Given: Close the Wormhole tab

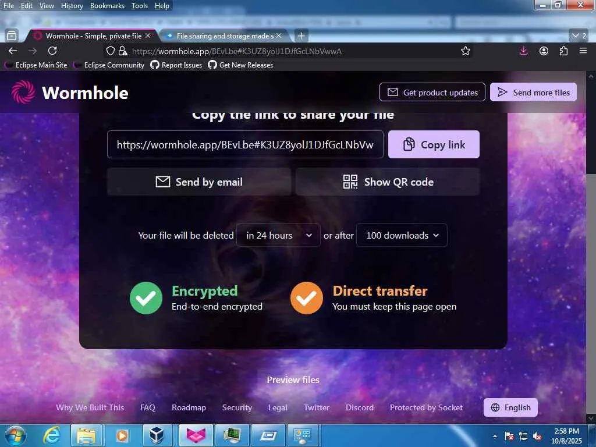Looking at the screenshot, I should tap(148, 36).
